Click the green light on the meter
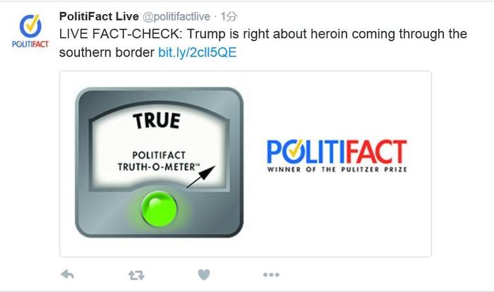The height and width of the screenshot is (292, 494). point(159,209)
